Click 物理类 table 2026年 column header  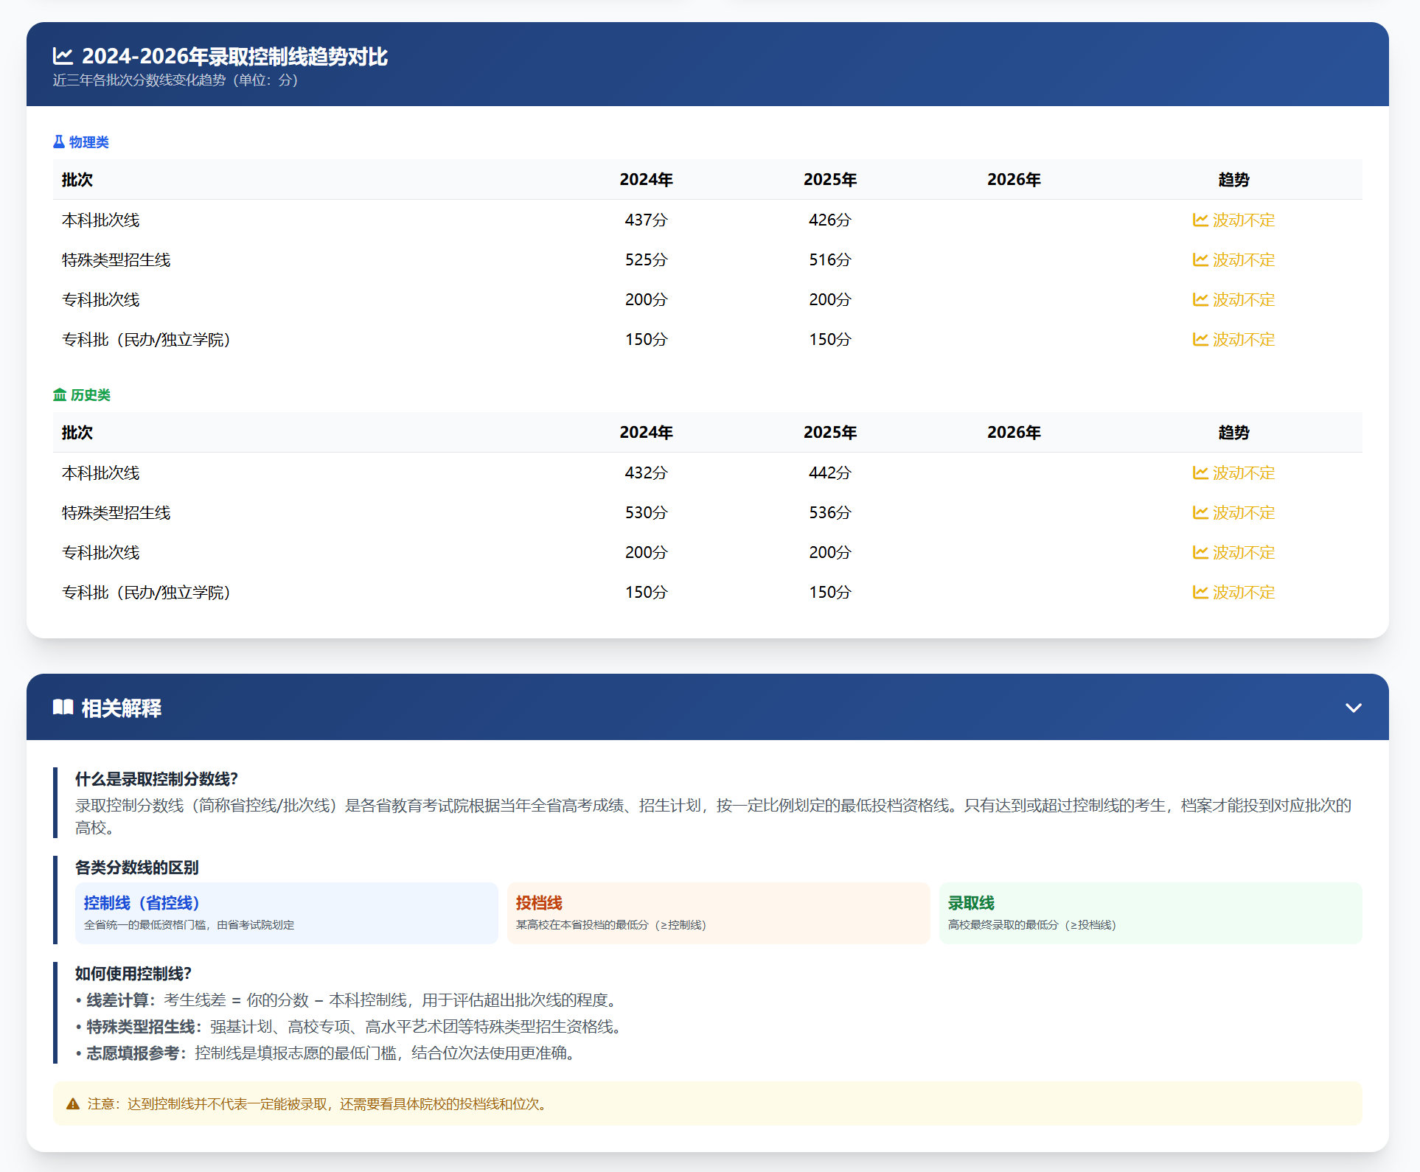click(1014, 180)
